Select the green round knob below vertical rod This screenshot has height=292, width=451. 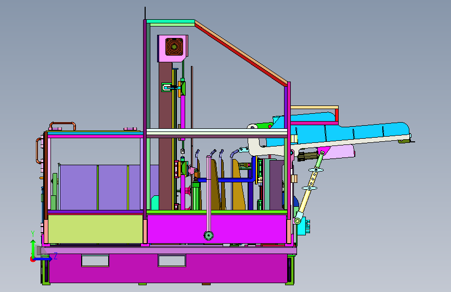(x=209, y=236)
